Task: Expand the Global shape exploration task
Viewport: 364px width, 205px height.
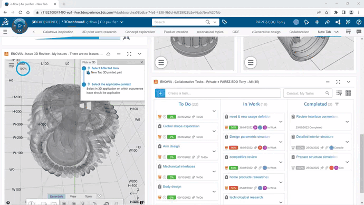Action: [214, 131]
